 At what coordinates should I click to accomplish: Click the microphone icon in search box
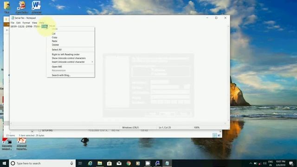71,163
